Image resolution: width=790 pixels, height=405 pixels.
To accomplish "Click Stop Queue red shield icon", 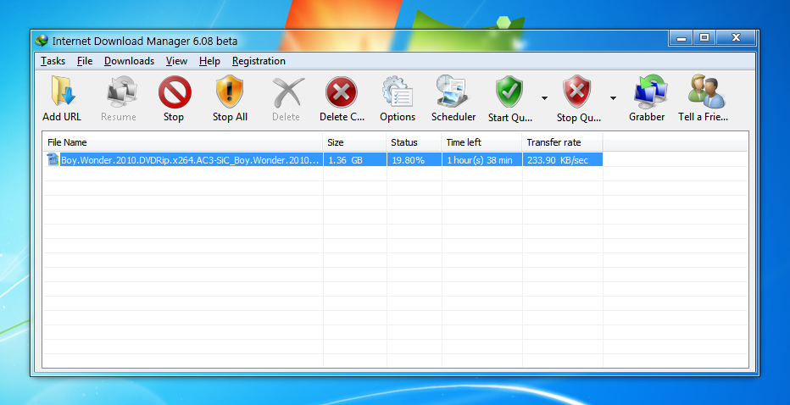I will (x=577, y=92).
